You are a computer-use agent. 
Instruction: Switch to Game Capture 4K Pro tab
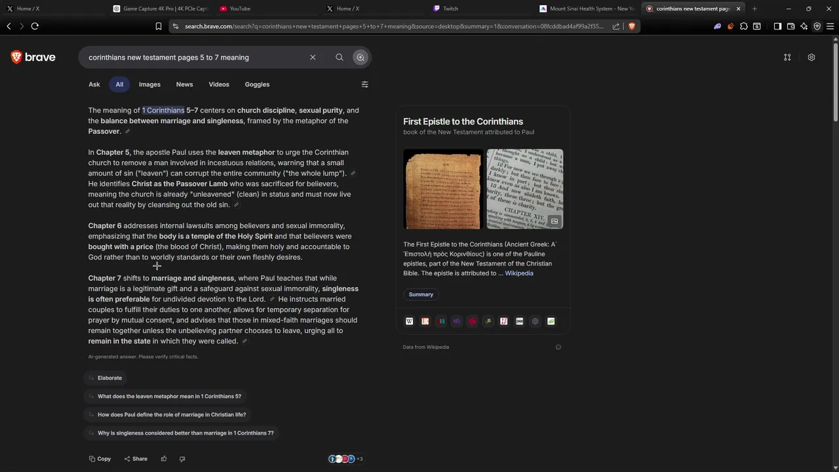click(161, 9)
